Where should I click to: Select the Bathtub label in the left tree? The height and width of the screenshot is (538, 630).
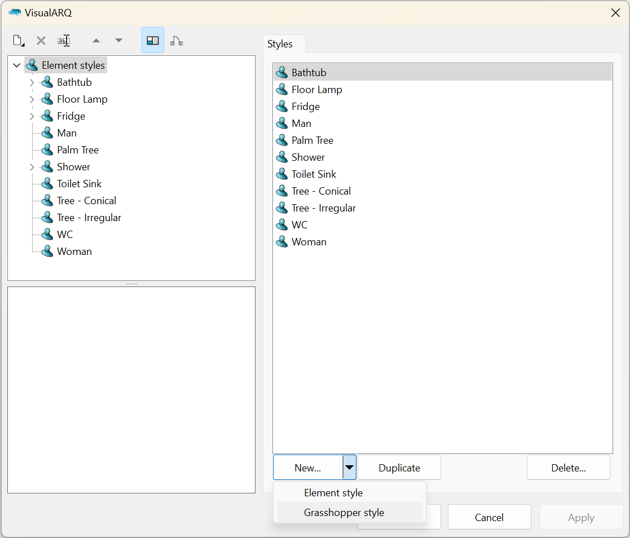click(x=74, y=82)
